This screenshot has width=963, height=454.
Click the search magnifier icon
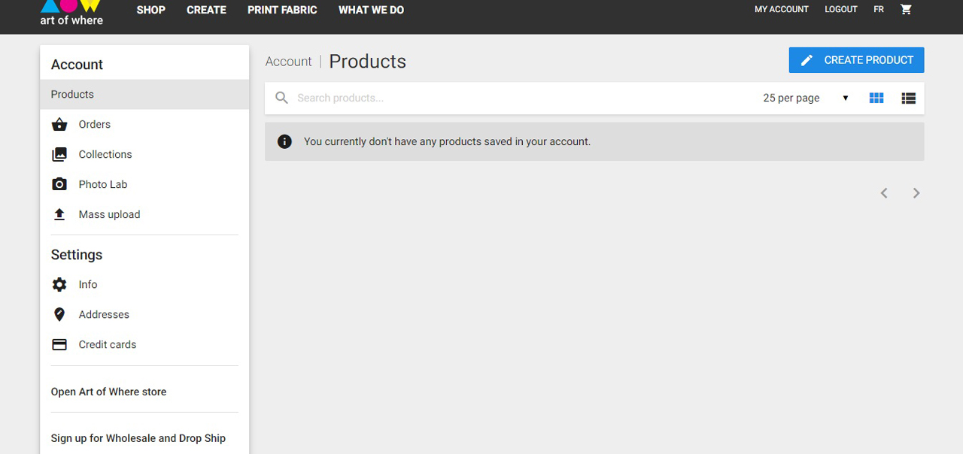click(x=281, y=98)
